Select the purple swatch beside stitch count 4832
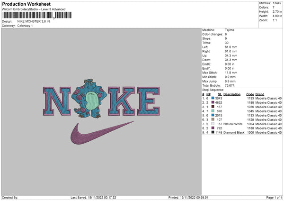Viewport: 284px width, 201px height. coord(213,102)
